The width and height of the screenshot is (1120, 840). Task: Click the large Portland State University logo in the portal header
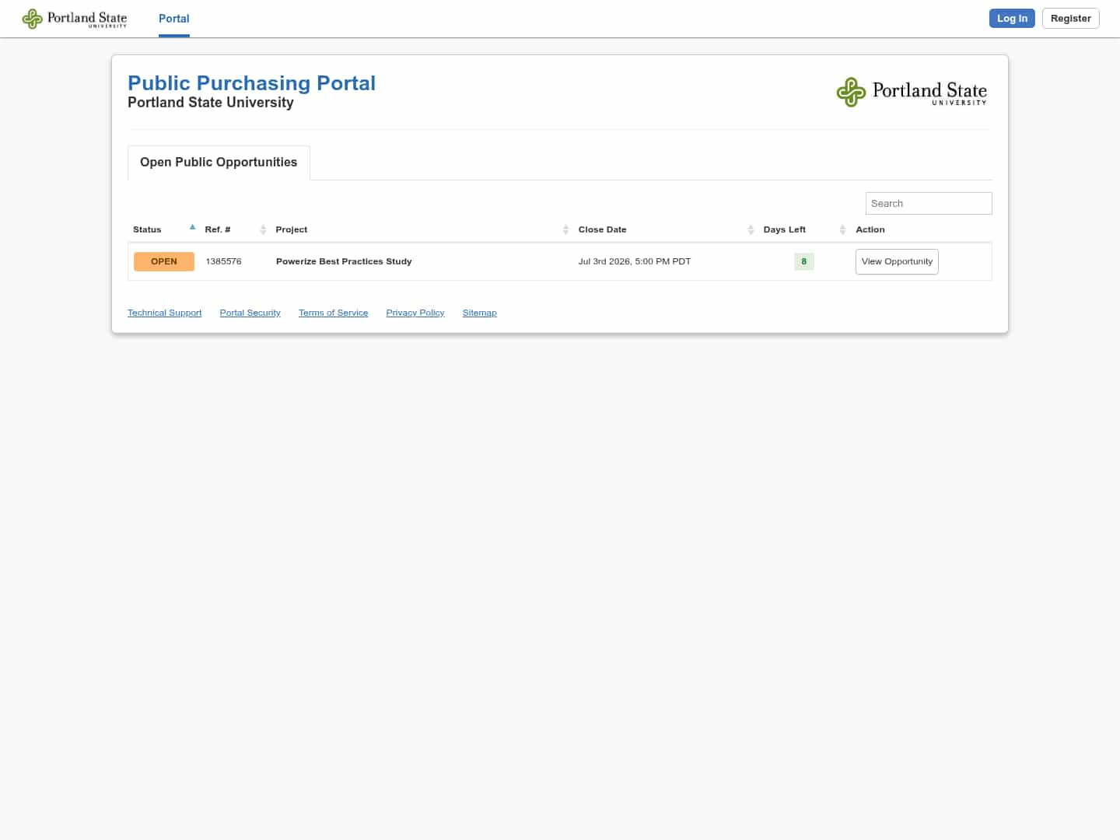tap(912, 92)
